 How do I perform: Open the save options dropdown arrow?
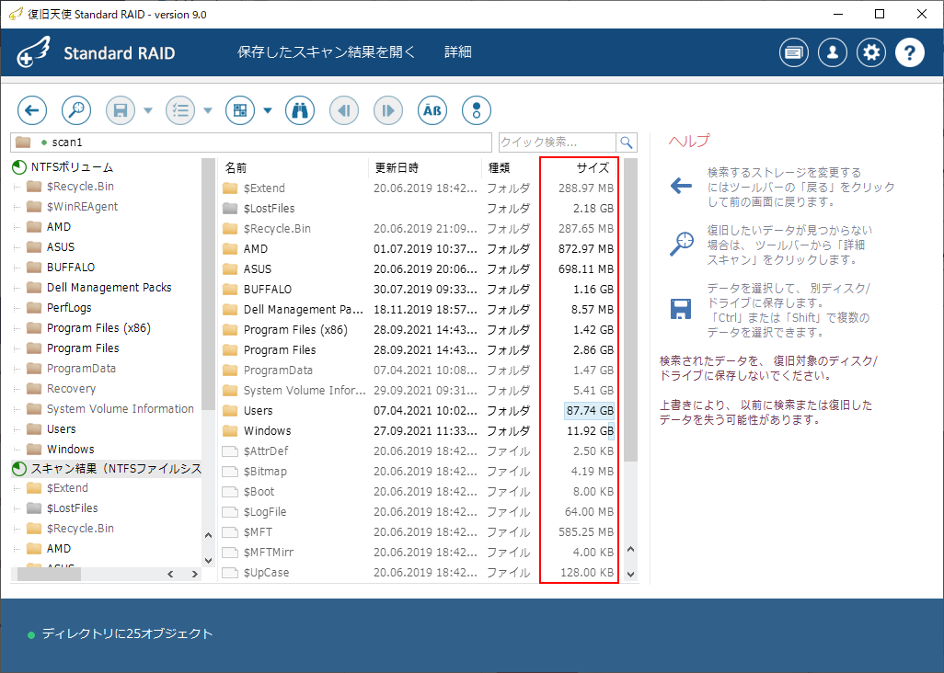coord(148,110)
